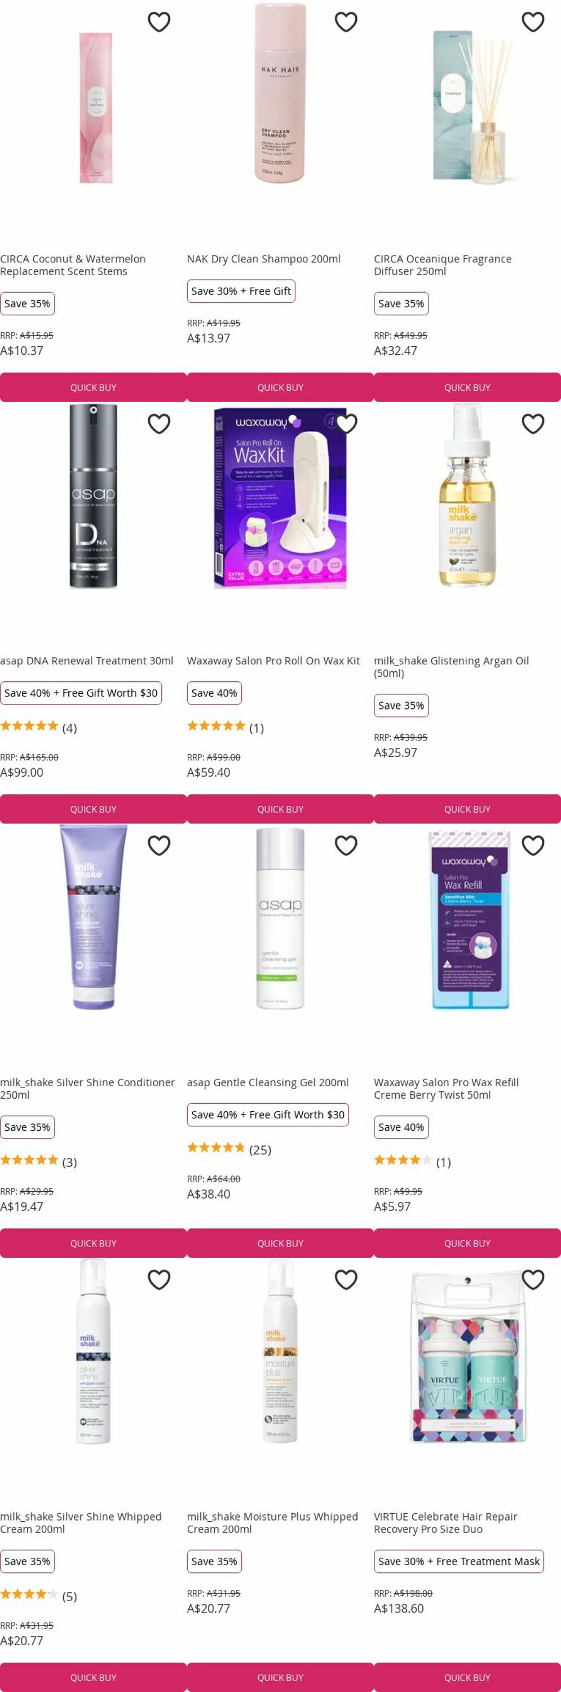
Task: Wishlist heart for NAK Dry Clean Shampoo
Action: pyautogui.click(x=346, y=21)
